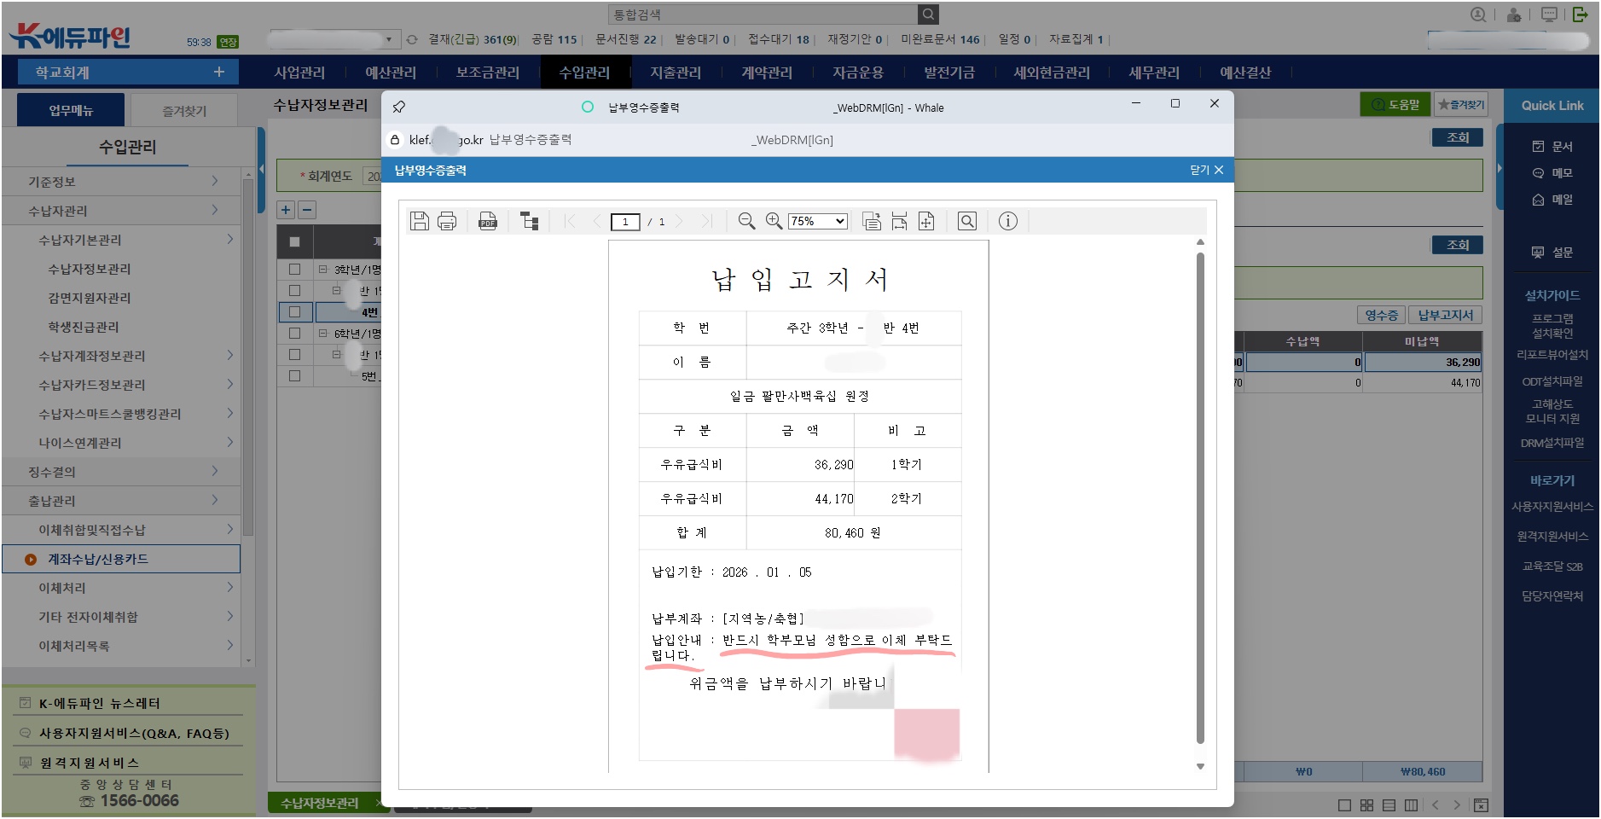1601x819 pixels.
Task: Click the page number input field
Action: pyautogui.click(x=627, y=221)
